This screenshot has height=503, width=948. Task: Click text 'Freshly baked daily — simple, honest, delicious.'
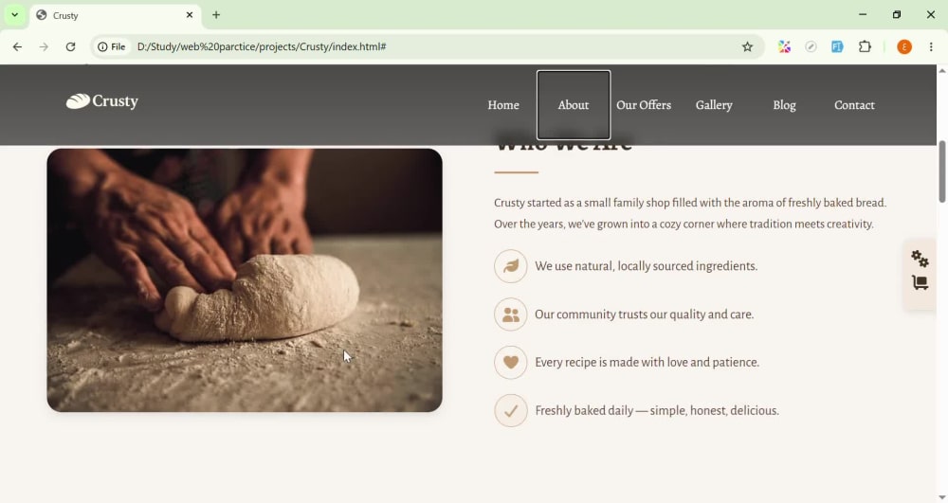tap(657, 410)
